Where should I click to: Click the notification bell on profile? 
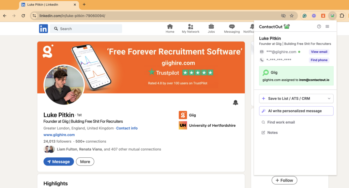click(236, 103)
